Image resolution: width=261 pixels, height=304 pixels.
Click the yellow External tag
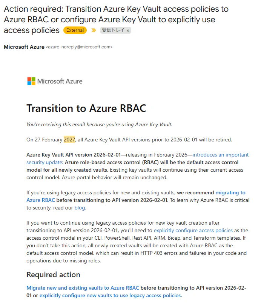[75, 30]
